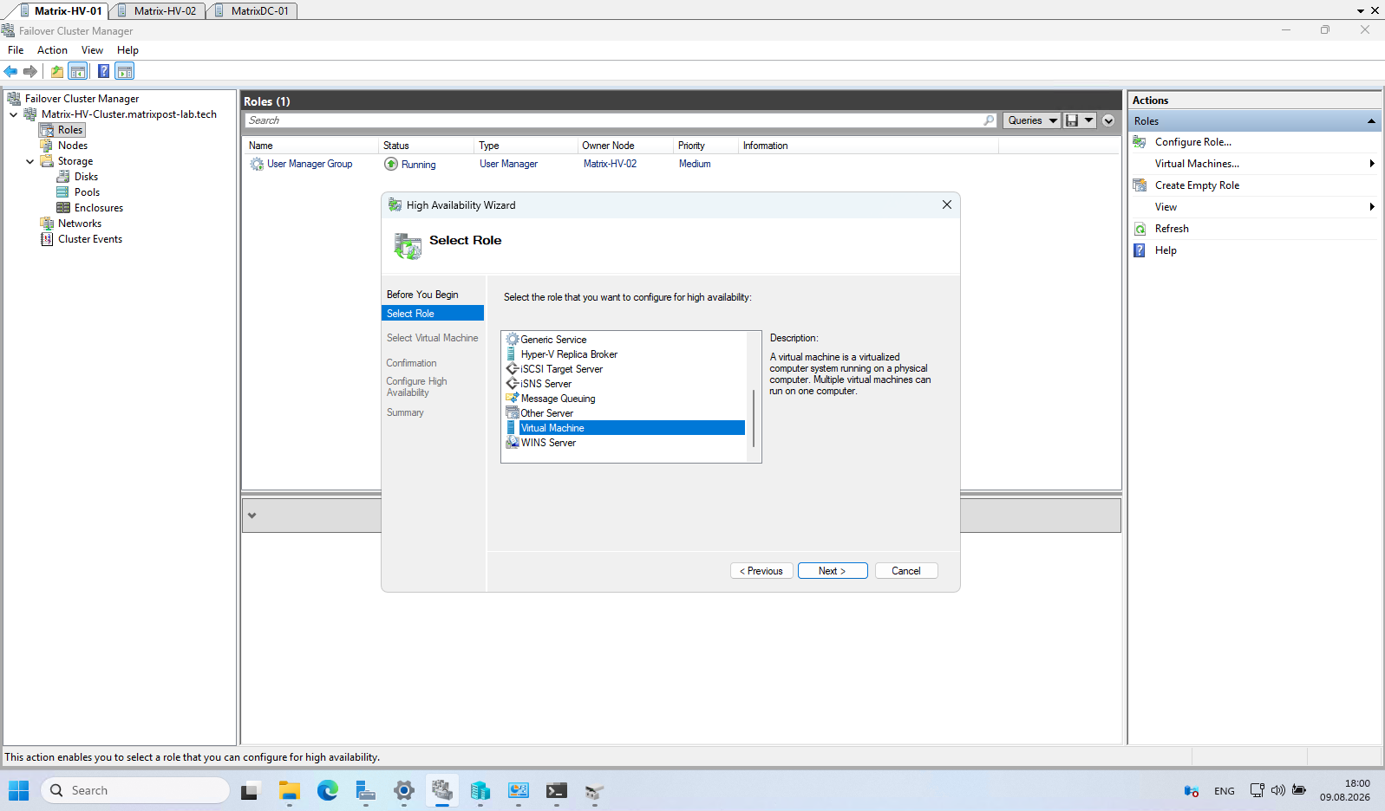Open File Explorer from the taskbar

pyautogui.click(x=289, y=790)
